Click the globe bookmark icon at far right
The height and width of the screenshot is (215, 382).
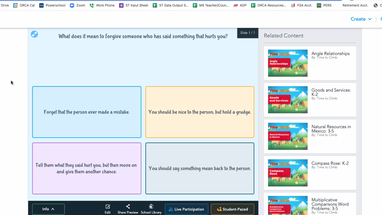coord(376,5)
